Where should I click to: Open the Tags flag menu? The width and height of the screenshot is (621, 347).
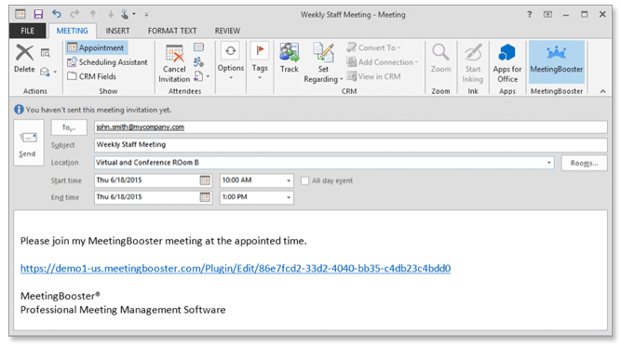(260, 60)
